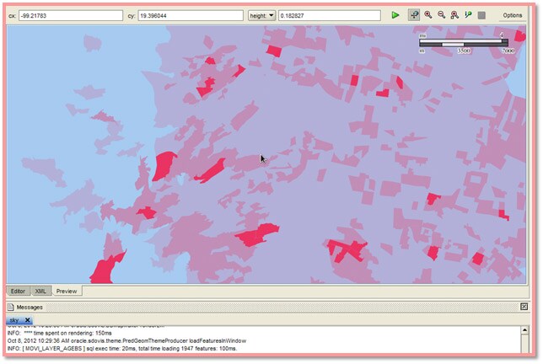Select the identify feature info tool
543x364 pixels.
pyautogui.click(x=468, y=15)
